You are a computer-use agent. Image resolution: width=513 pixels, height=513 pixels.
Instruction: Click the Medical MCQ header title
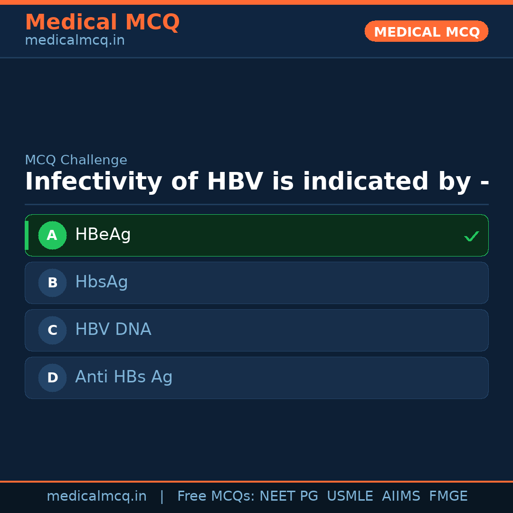[102, 22]
